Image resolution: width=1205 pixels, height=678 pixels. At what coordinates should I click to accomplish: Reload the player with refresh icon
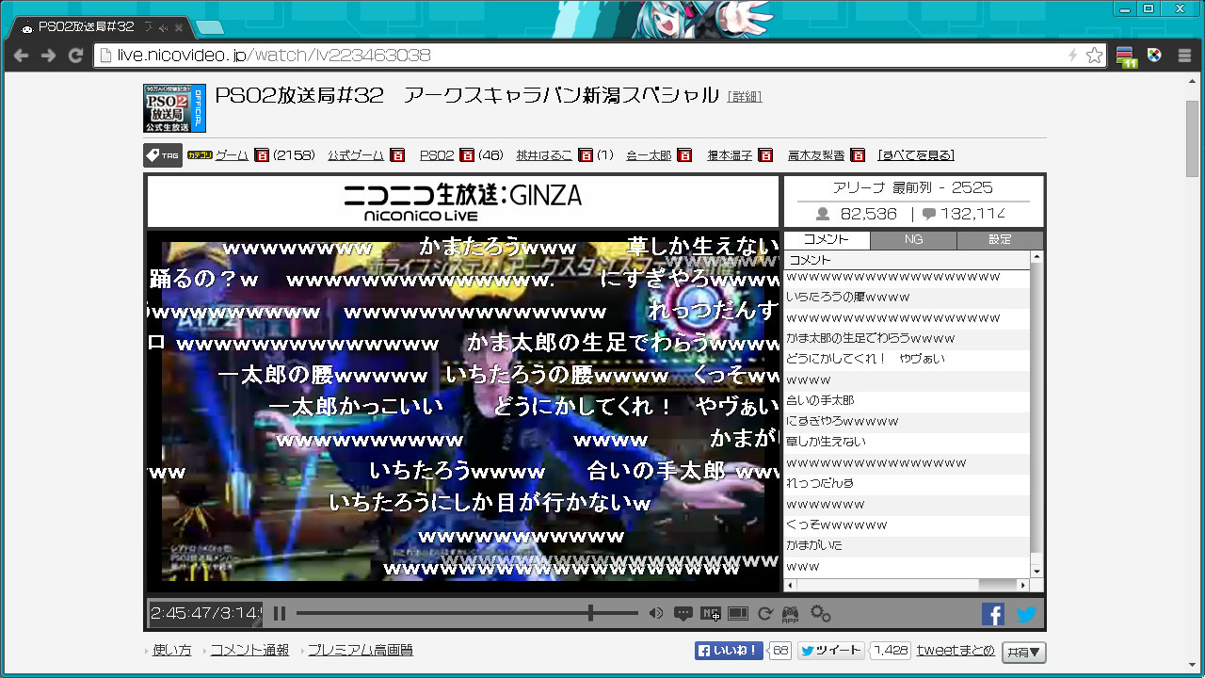coord(765,614)
